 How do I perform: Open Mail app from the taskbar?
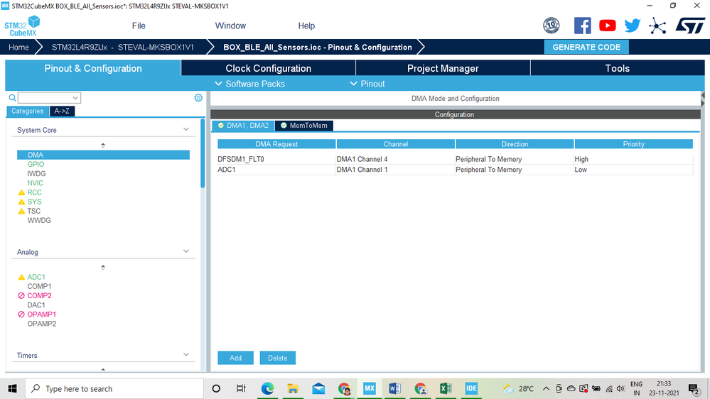coord(318,388)
